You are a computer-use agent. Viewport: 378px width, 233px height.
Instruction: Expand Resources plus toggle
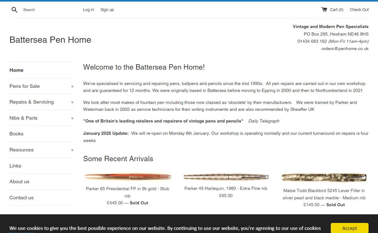(72, 150)
